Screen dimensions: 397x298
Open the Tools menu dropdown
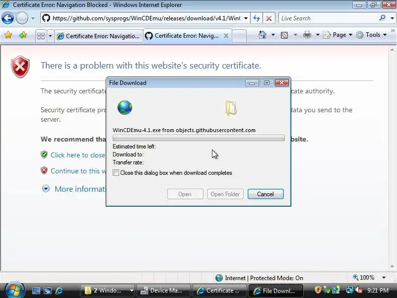click(371, 35)
